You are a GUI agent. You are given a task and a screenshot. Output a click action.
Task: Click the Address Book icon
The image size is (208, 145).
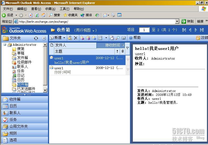123,38
